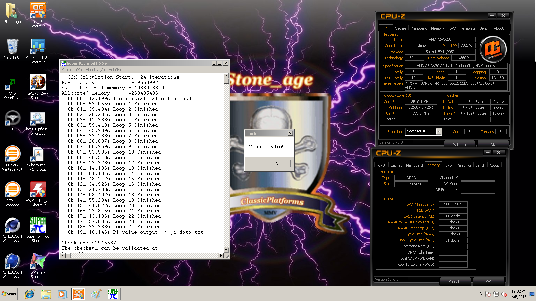Open the cpuz_x64 shortcut icon
This screenshot has width=536, height=301.
coord(38,15)
